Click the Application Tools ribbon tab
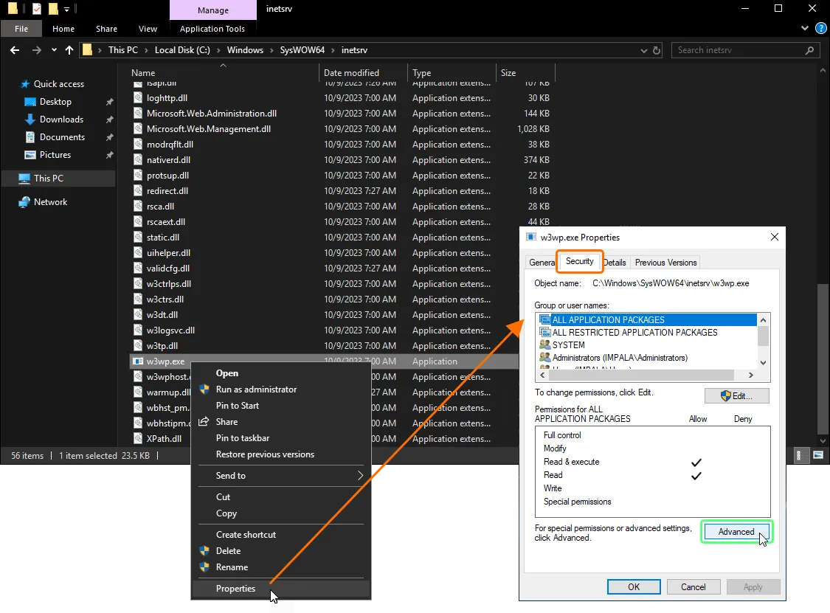830x613 pixels. (212, 29)
